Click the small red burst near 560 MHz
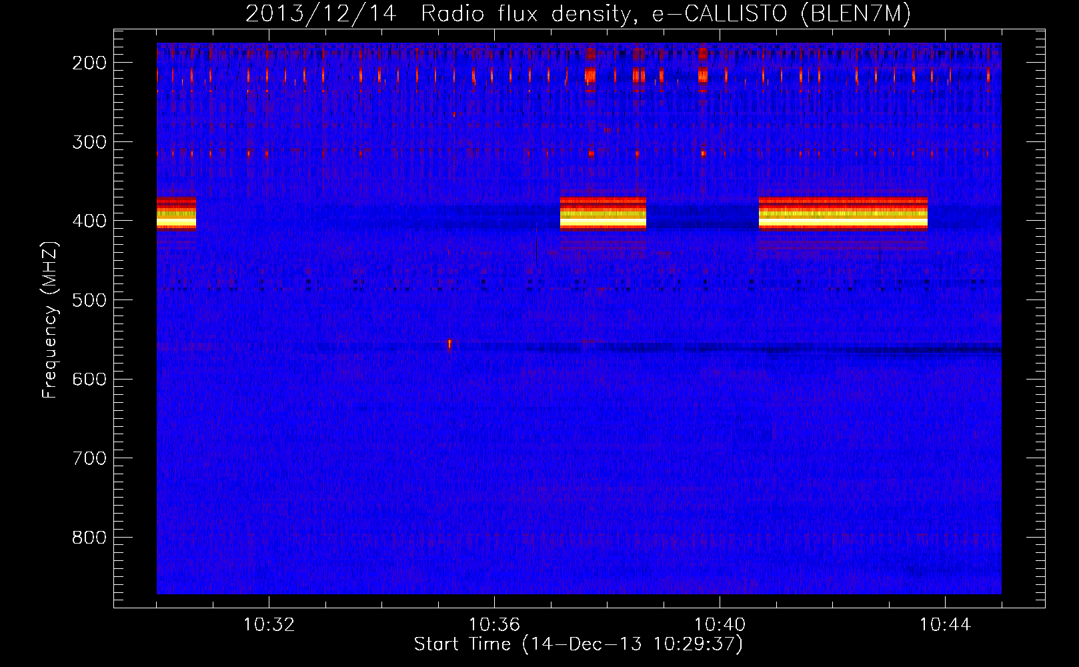 (x=449, y=344)
